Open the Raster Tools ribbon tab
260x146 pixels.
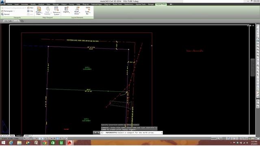(117, 4)
